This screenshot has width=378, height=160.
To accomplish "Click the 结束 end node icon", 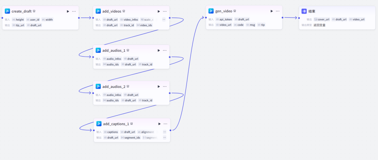I will pyautogui.click(x=304, y=11).
